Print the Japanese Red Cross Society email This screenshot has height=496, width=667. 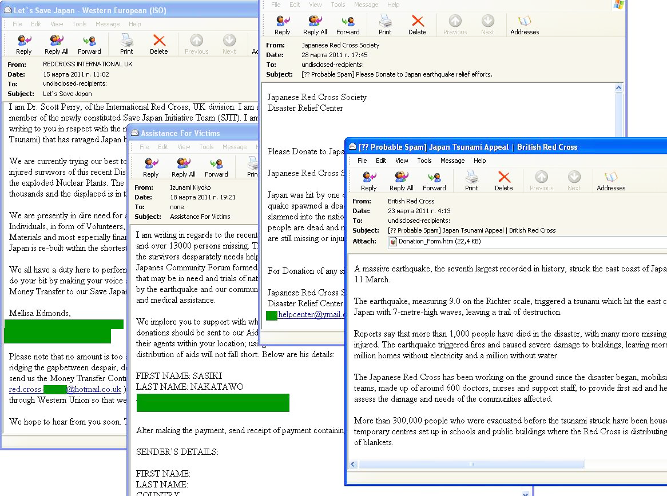[384, 25]
